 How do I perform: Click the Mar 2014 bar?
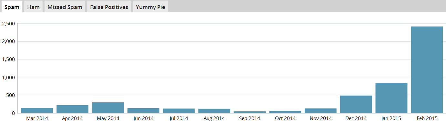[37, 110]
